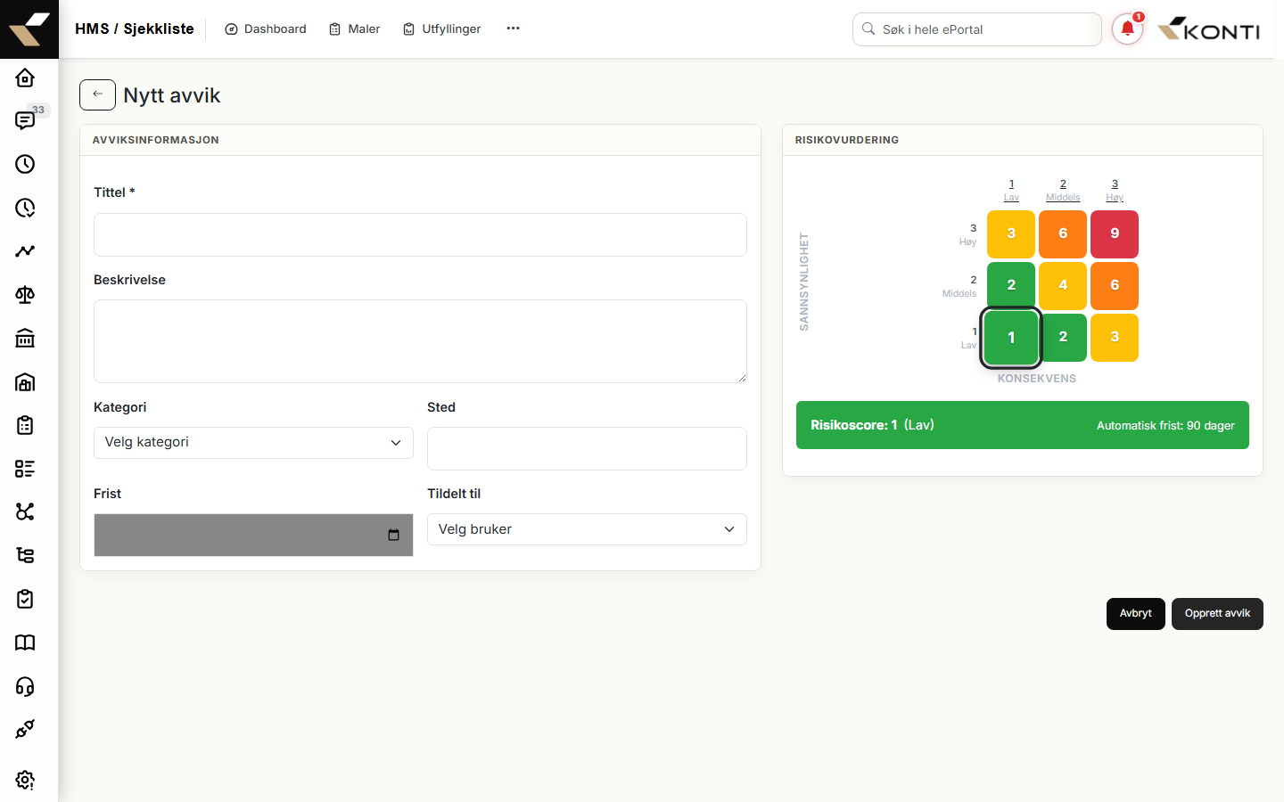Open the home icon in the sidebar
This screenshot has width=1284, height=802.
click(25, 78)
